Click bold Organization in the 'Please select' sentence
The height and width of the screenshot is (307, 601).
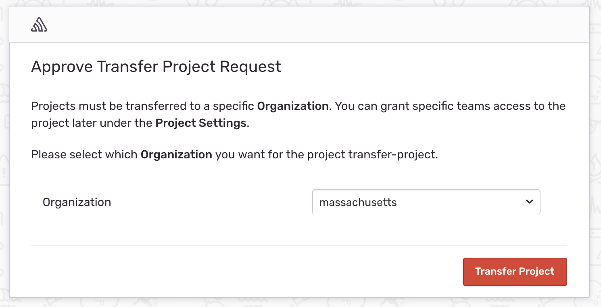176,155
